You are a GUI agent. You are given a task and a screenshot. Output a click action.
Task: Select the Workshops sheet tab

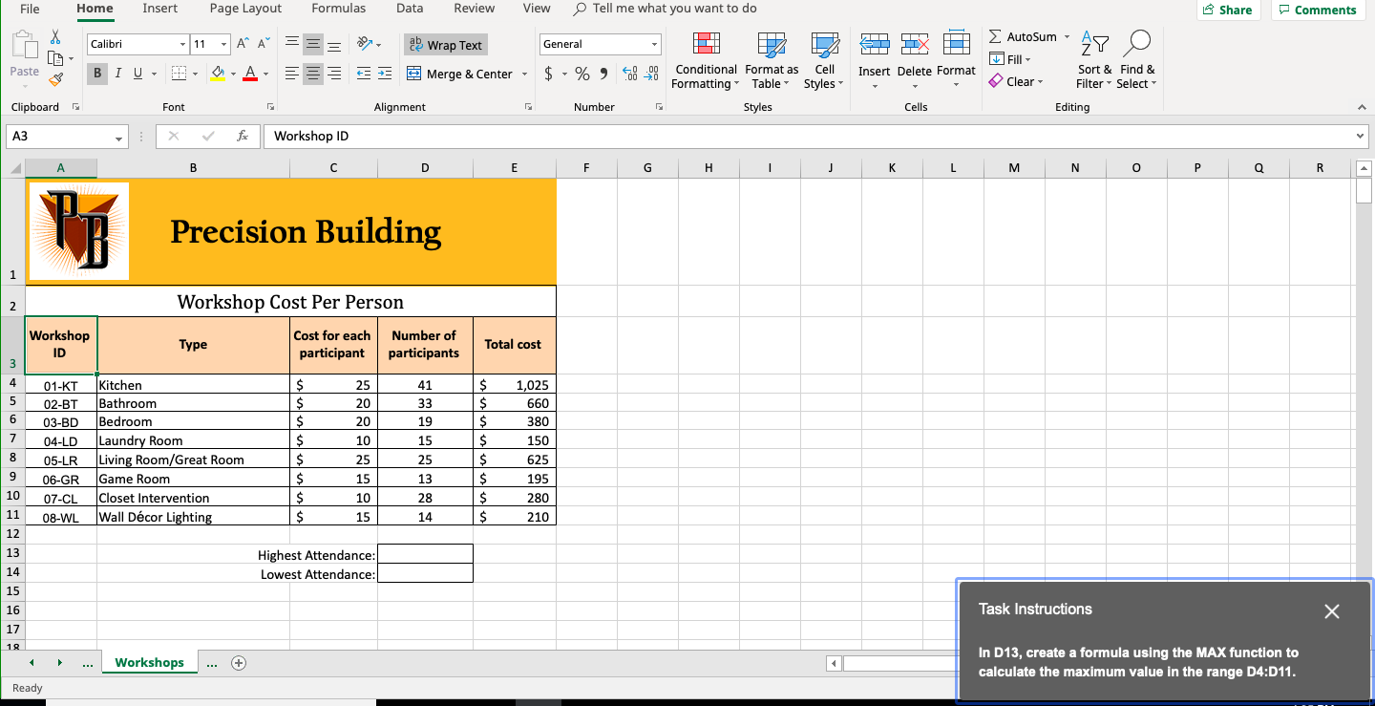pos(149,662)
